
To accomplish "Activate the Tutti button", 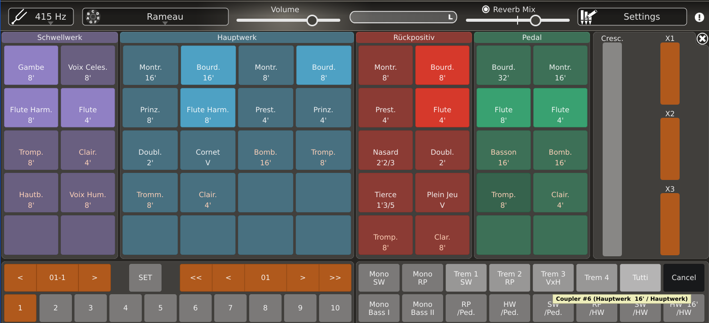I will tap(640, 278).
